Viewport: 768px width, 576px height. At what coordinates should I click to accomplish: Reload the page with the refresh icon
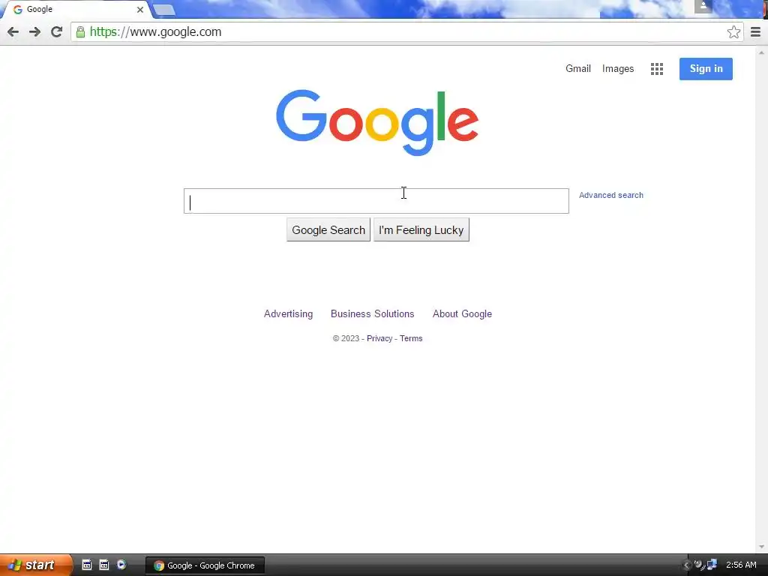pyautogui.click(x=57, y=31)
